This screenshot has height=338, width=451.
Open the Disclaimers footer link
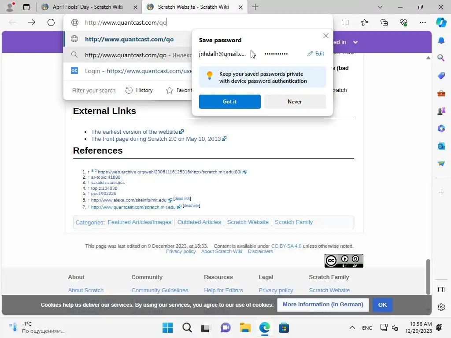[260, 251]
